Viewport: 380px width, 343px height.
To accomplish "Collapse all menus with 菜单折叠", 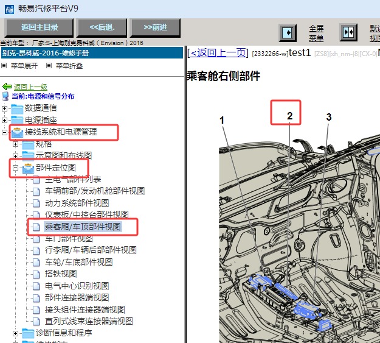I will 69,66.
